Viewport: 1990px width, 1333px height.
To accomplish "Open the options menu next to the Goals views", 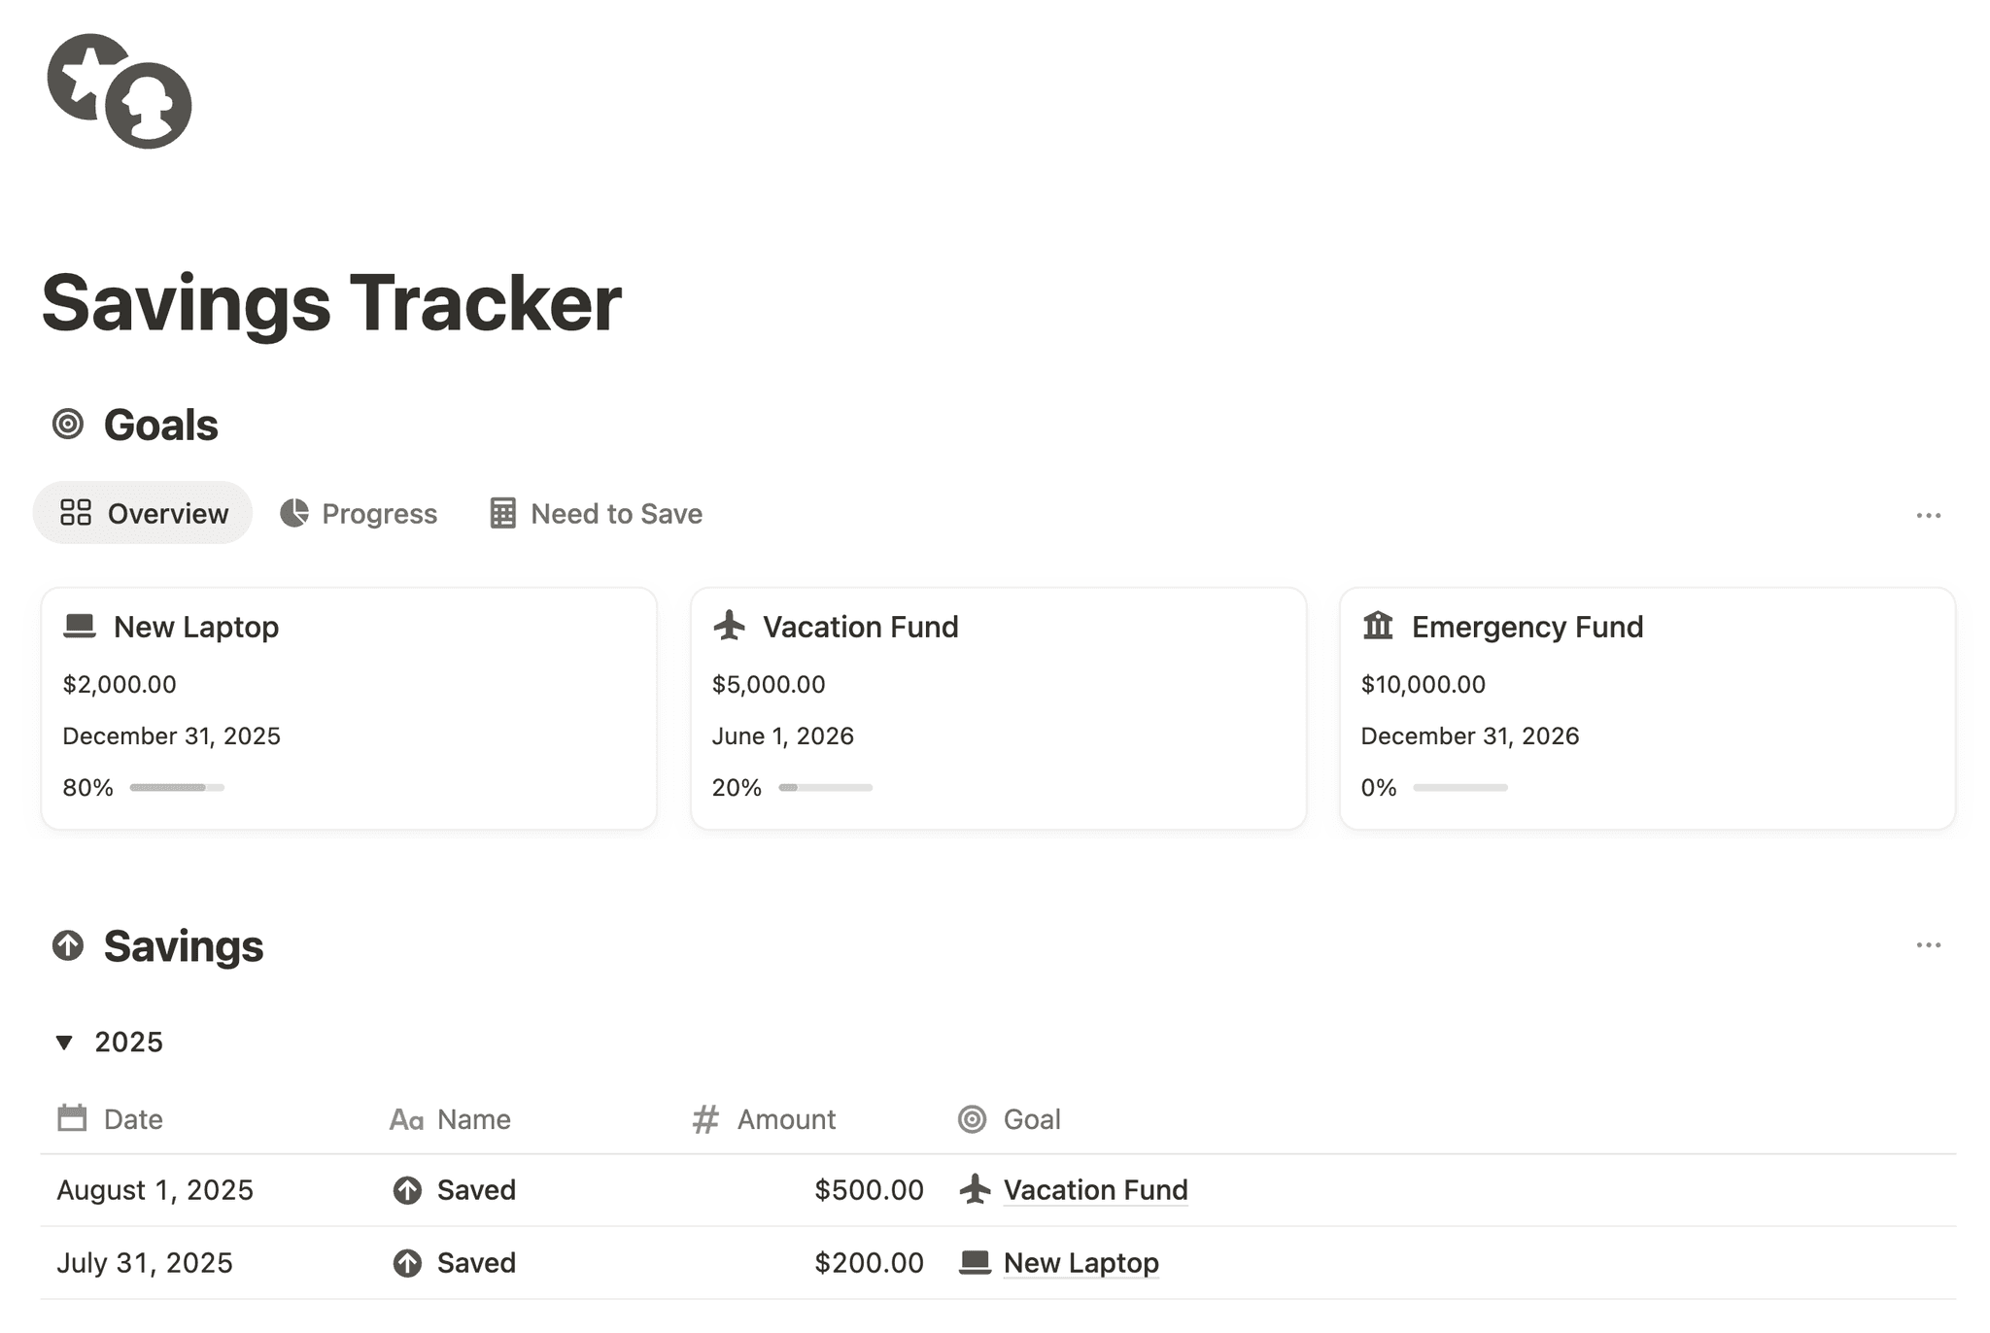I will click(1929, 515).
